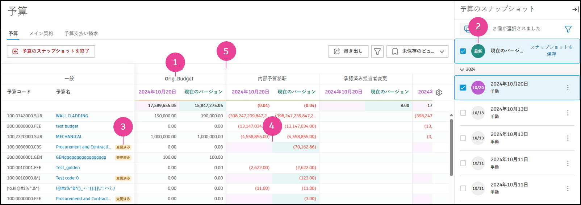Open the GENggggggggggggggggg budget link
581x205 pixels.
(81, 158)
